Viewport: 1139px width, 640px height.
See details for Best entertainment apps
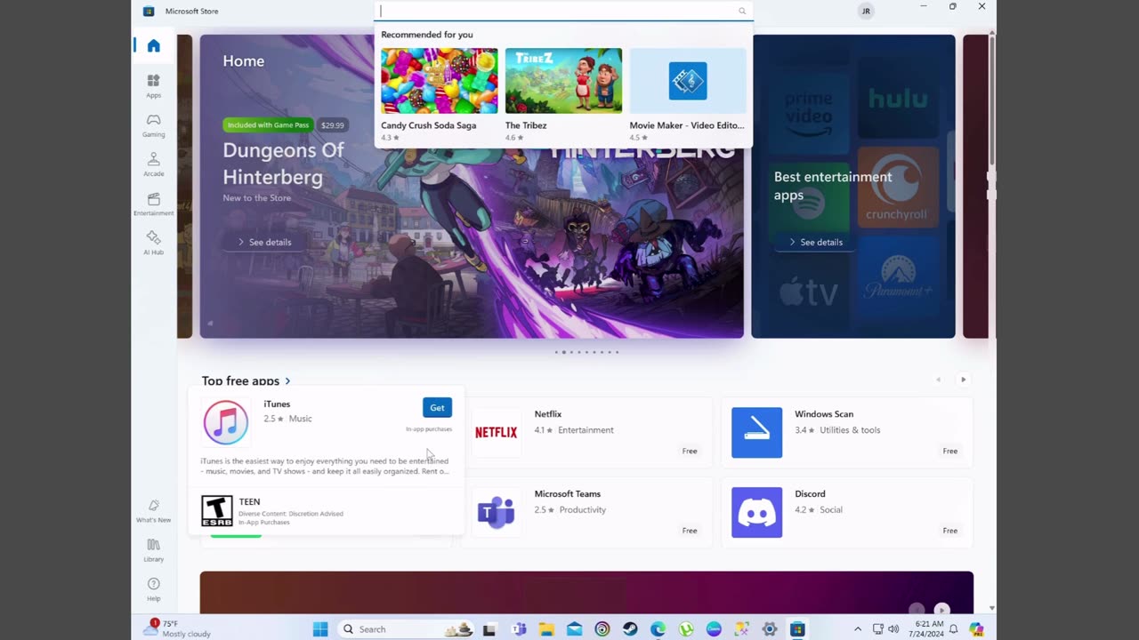coord(815,242)
